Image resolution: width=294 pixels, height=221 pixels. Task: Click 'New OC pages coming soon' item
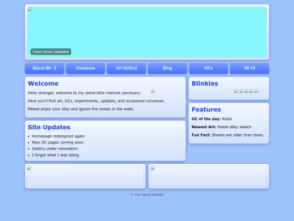(x=58, y=142)
